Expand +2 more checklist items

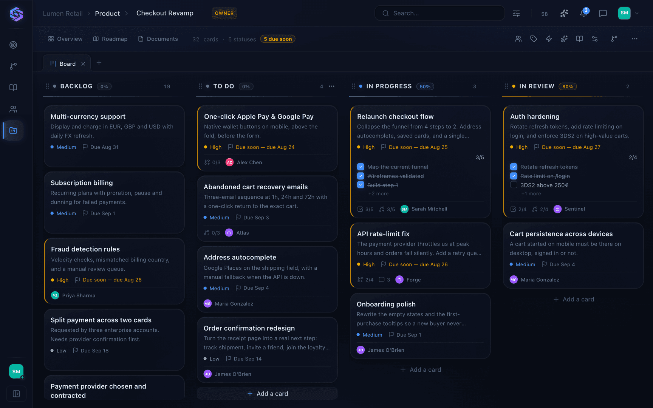[378, 194]
